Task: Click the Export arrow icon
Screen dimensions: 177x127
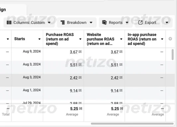Action: (x=140, y=23)
